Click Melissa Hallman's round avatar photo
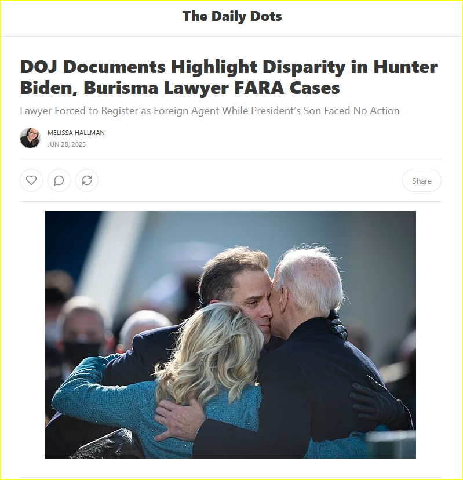 (x=30, y=138)
